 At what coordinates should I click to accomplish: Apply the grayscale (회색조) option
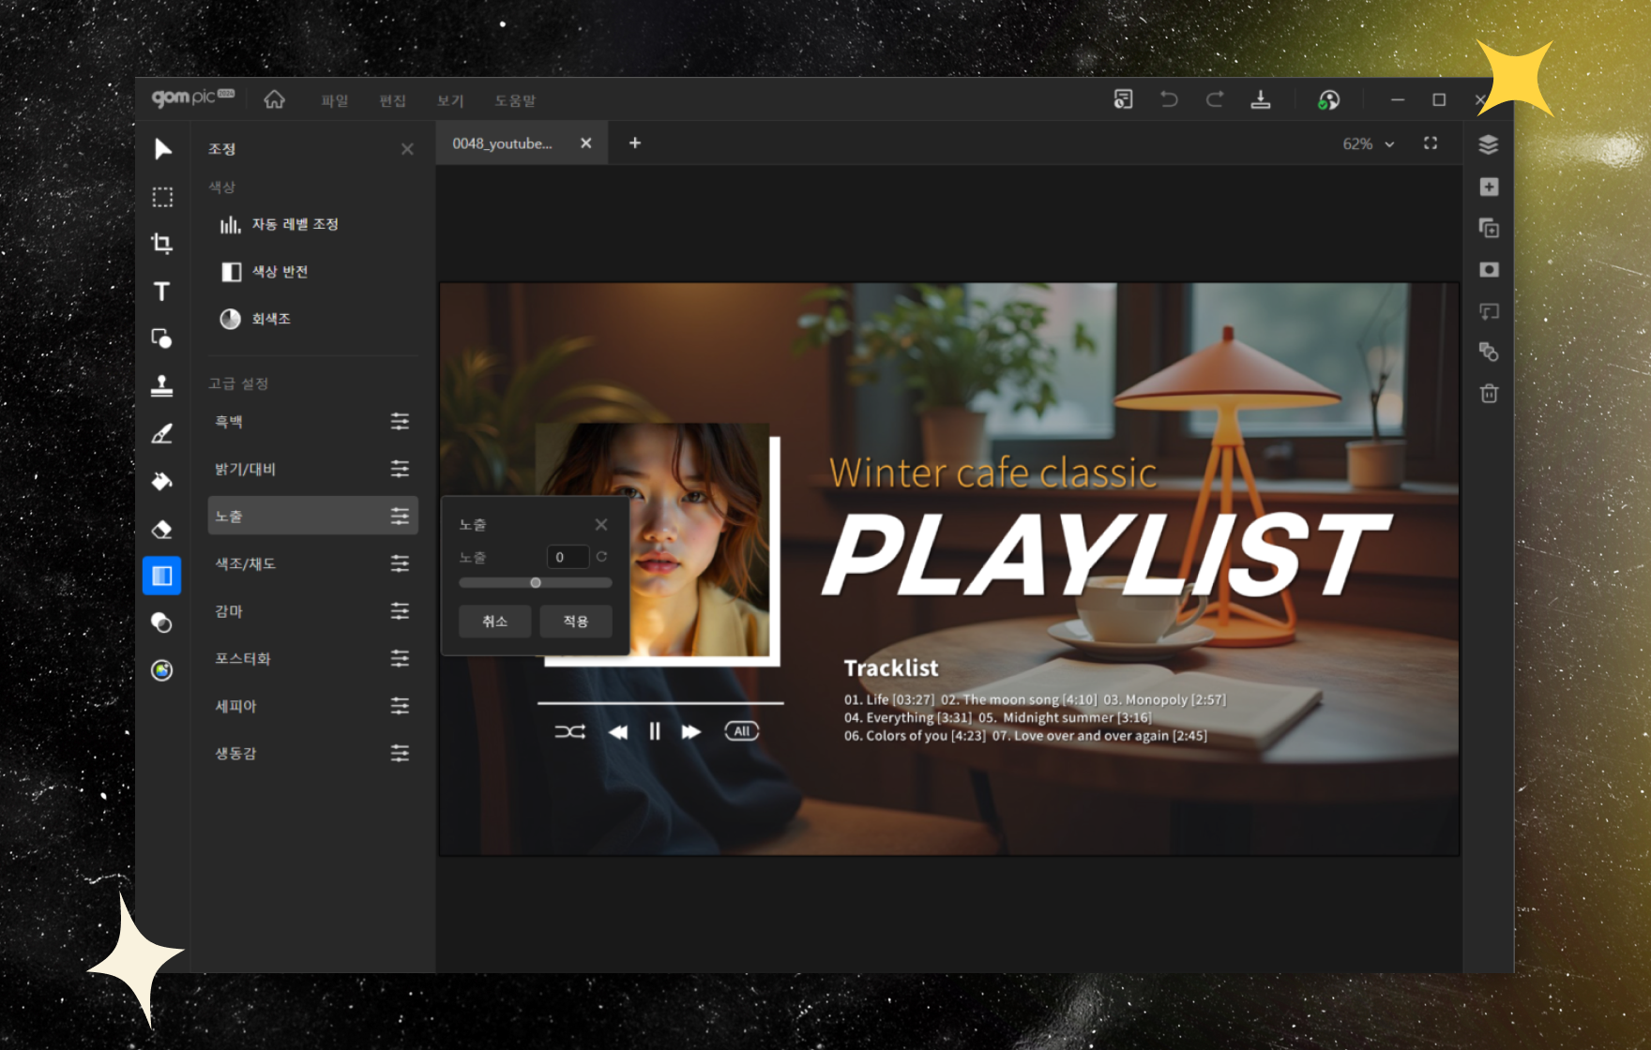pos(270,319)
